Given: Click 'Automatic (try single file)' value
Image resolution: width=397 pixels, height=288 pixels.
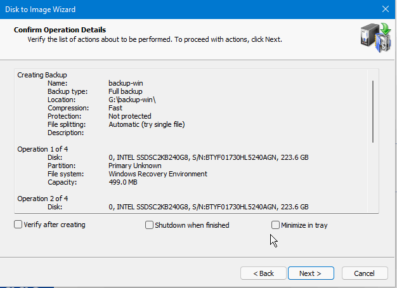Looking at the screenshot, I should pos(146,124).
